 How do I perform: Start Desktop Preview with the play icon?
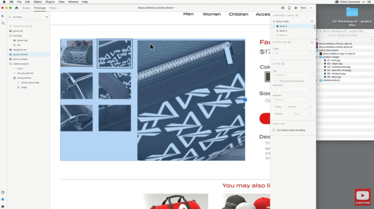click(x=296, y=8)
